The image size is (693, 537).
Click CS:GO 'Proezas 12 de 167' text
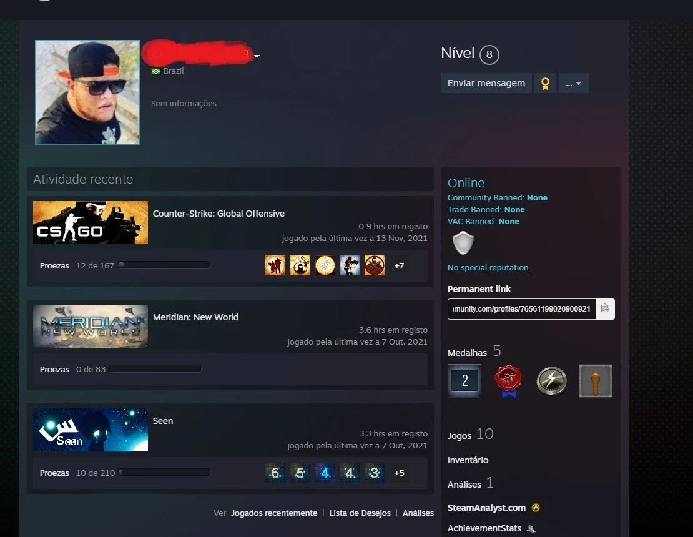point(77,265)
